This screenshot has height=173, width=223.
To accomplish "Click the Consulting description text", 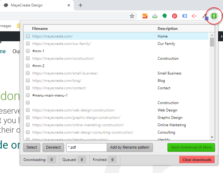I will (166, 132).
